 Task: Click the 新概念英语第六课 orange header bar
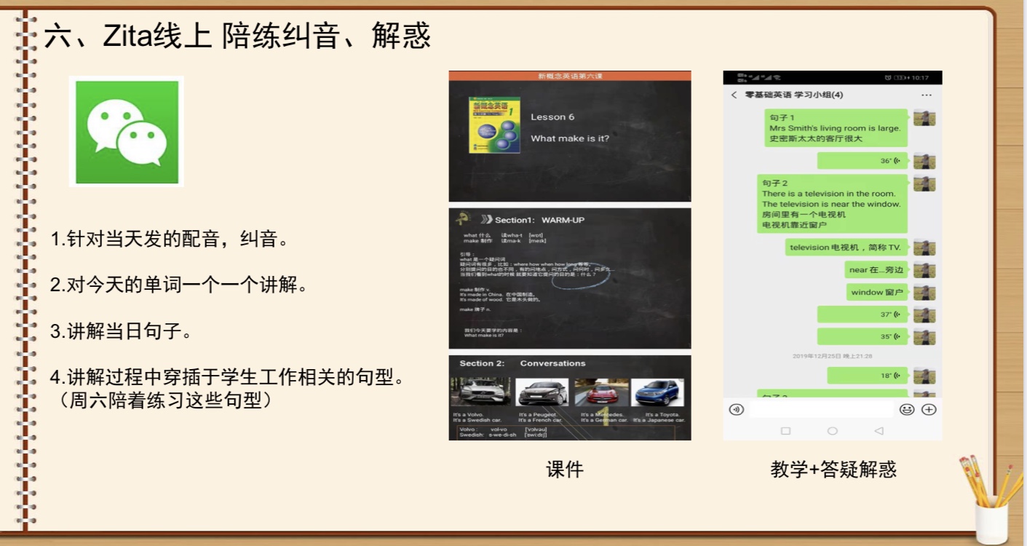click(570, 76)
